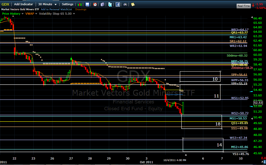Click the save chart floppy disk icon
Image resolution: width=266 pixels, height=165 pixels.
(x=87, y=4)
